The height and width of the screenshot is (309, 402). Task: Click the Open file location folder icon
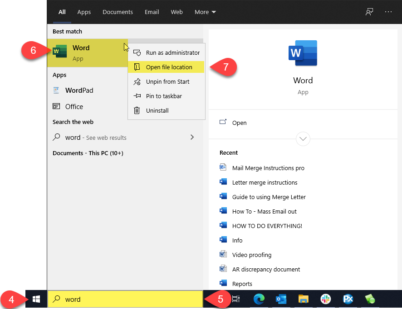(x=137, y=67)
